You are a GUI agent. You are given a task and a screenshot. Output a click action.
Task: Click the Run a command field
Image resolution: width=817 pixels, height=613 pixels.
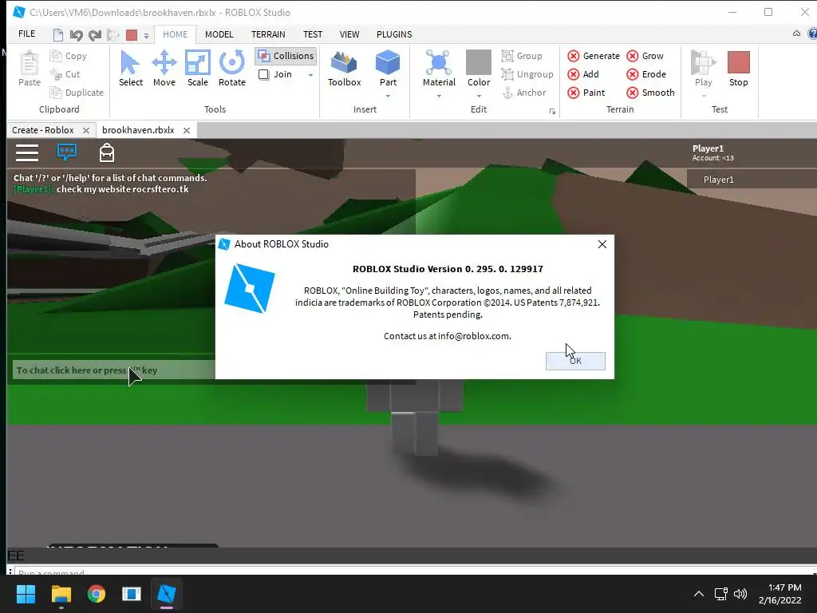coord(414,571)
